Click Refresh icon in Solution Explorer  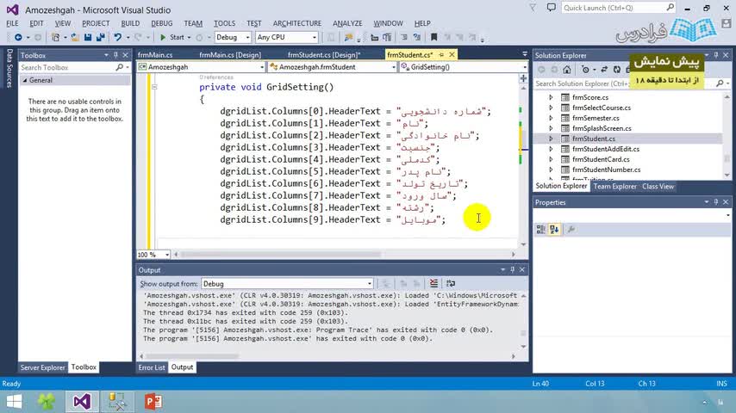point(617,70)
